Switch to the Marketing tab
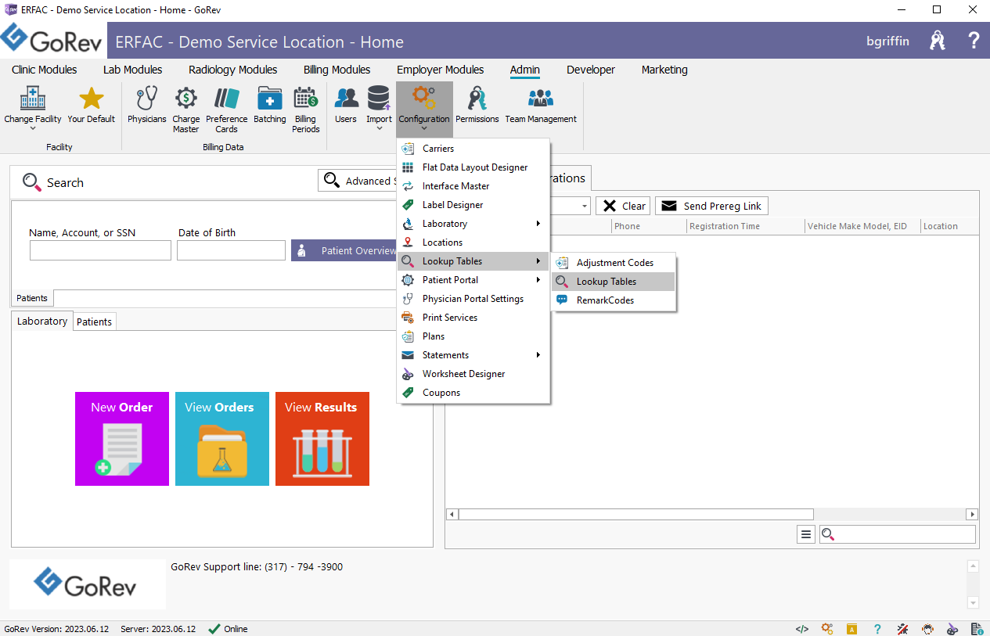The width and height of the screenshot is (990, 636). (664, 70)
